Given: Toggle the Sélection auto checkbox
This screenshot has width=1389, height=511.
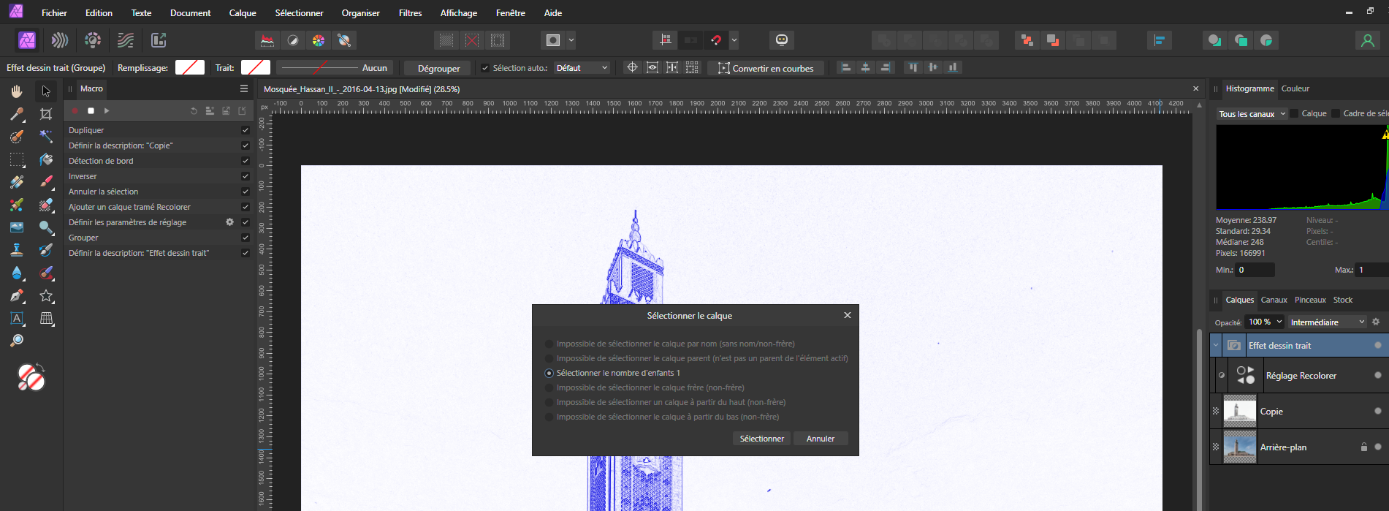Looking at the screenshot, I should [484, 68].
